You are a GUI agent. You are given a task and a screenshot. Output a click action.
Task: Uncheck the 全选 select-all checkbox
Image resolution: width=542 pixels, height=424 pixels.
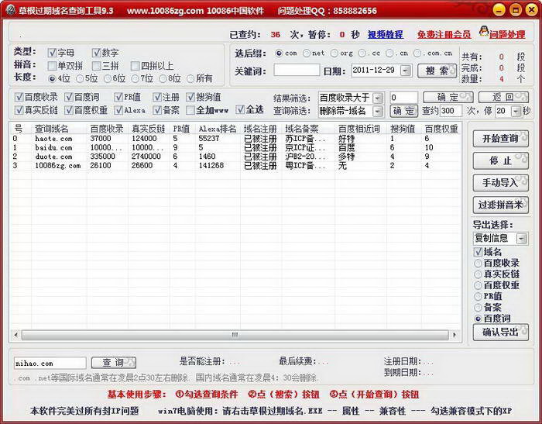pyautogui.click(x=240, y=110)
